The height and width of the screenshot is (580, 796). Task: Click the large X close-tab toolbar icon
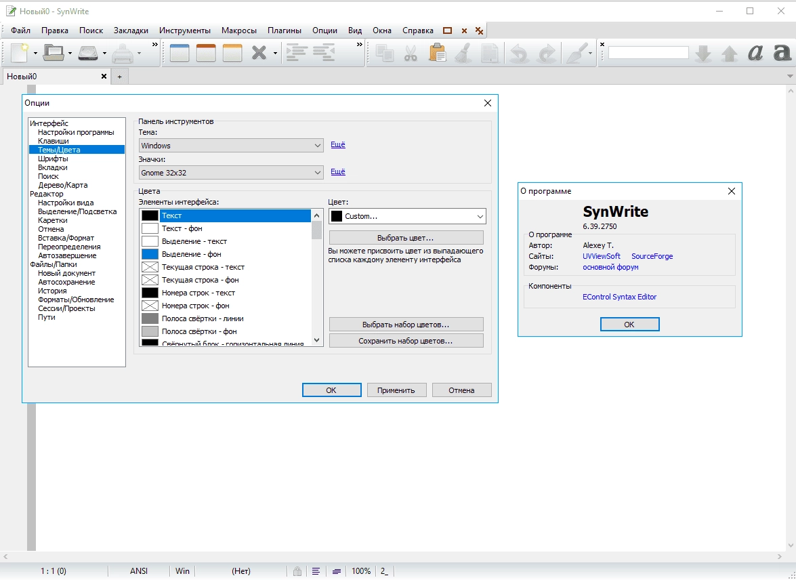coord(259,53)
